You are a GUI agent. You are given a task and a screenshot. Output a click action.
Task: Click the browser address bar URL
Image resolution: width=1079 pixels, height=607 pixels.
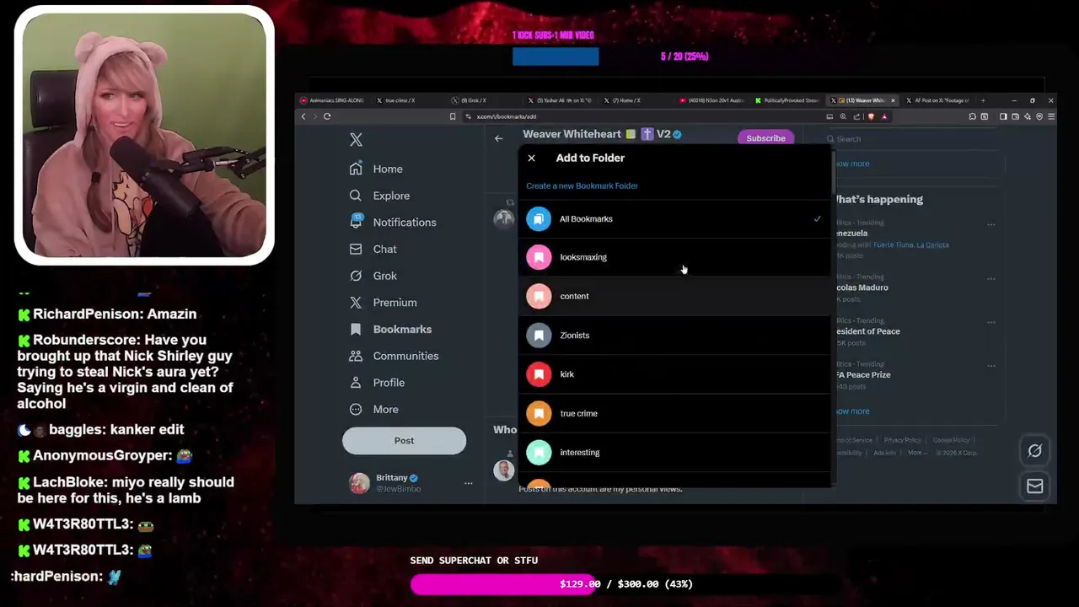point(506,116)
